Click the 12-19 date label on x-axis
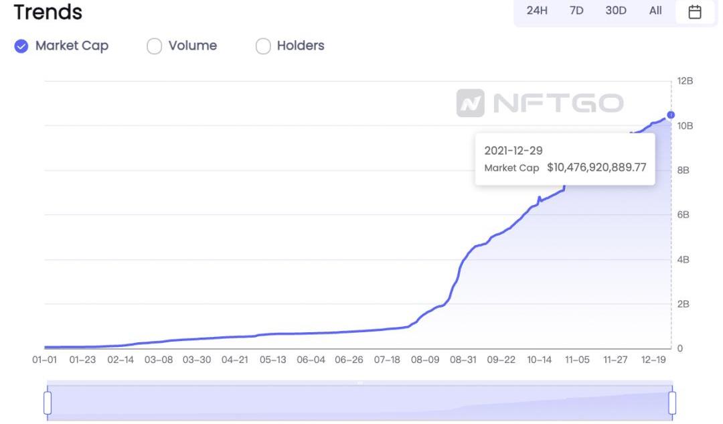The height and width of the screenshot is (424, 723). coord(653,360)
